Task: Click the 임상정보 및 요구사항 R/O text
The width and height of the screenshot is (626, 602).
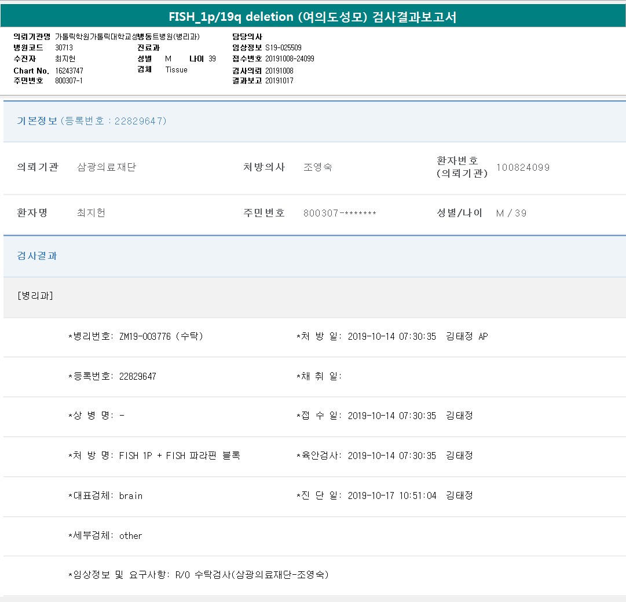Action: click(252, 575)
